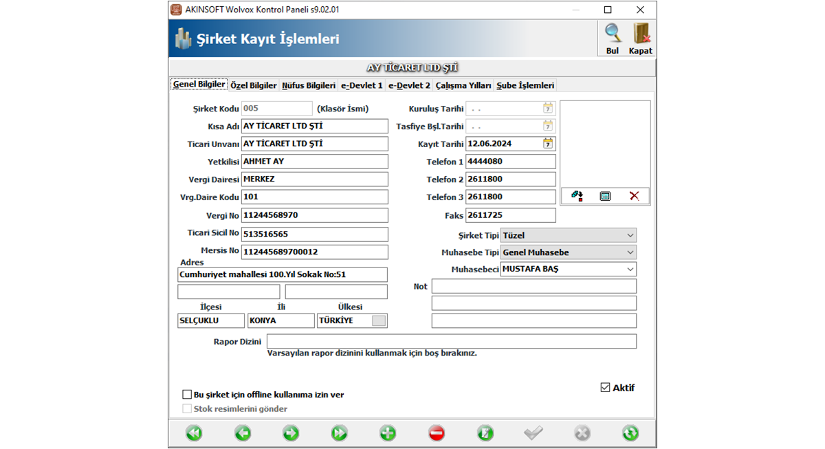The height and width of the screenshot is (449, 825).
Task: Remove company logo with red X icon
Action: tap(634, 196)
